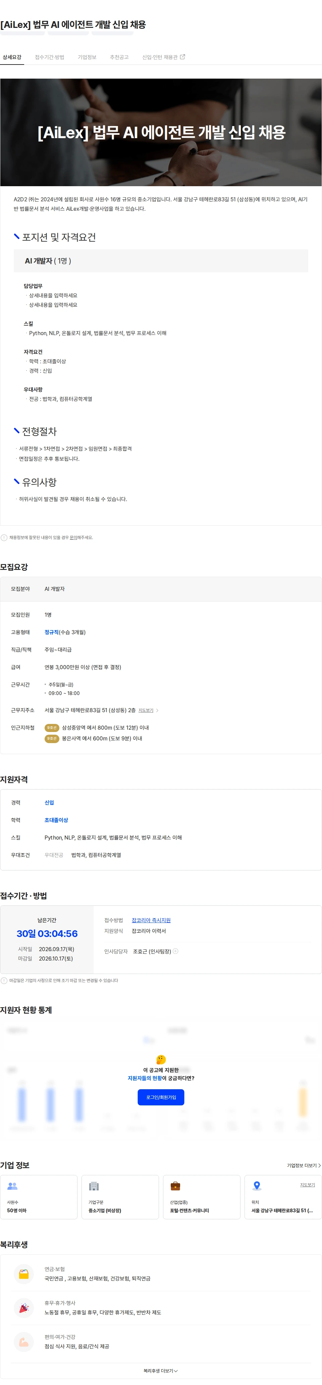Click 중소기업 (비상장) text
The height and width of the screenshot is (1385, 322).
[105, 1210]
